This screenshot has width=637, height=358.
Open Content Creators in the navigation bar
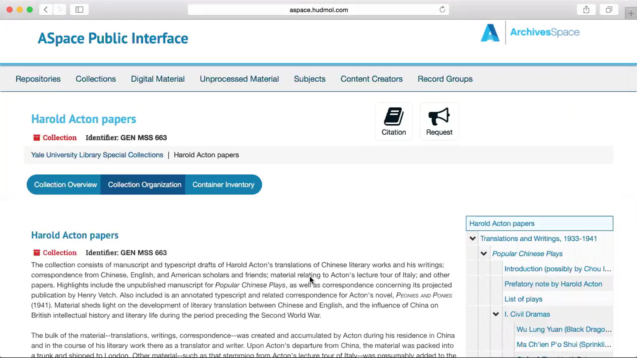click(371, 79)
